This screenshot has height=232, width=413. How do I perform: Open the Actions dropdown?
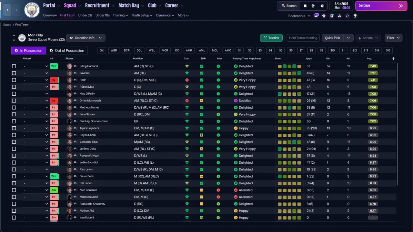[x=368, y=38]
